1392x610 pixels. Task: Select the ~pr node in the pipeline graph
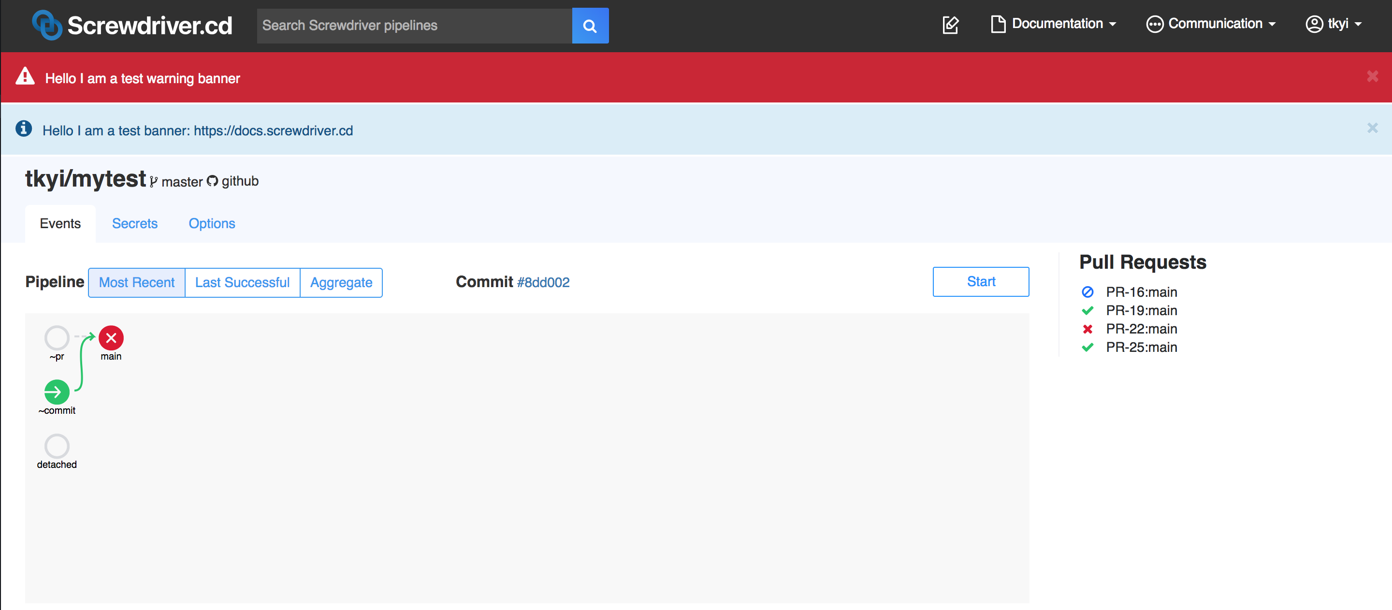point(57,338)
